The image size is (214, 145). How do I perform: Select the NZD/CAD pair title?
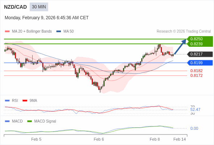point(16,7)
